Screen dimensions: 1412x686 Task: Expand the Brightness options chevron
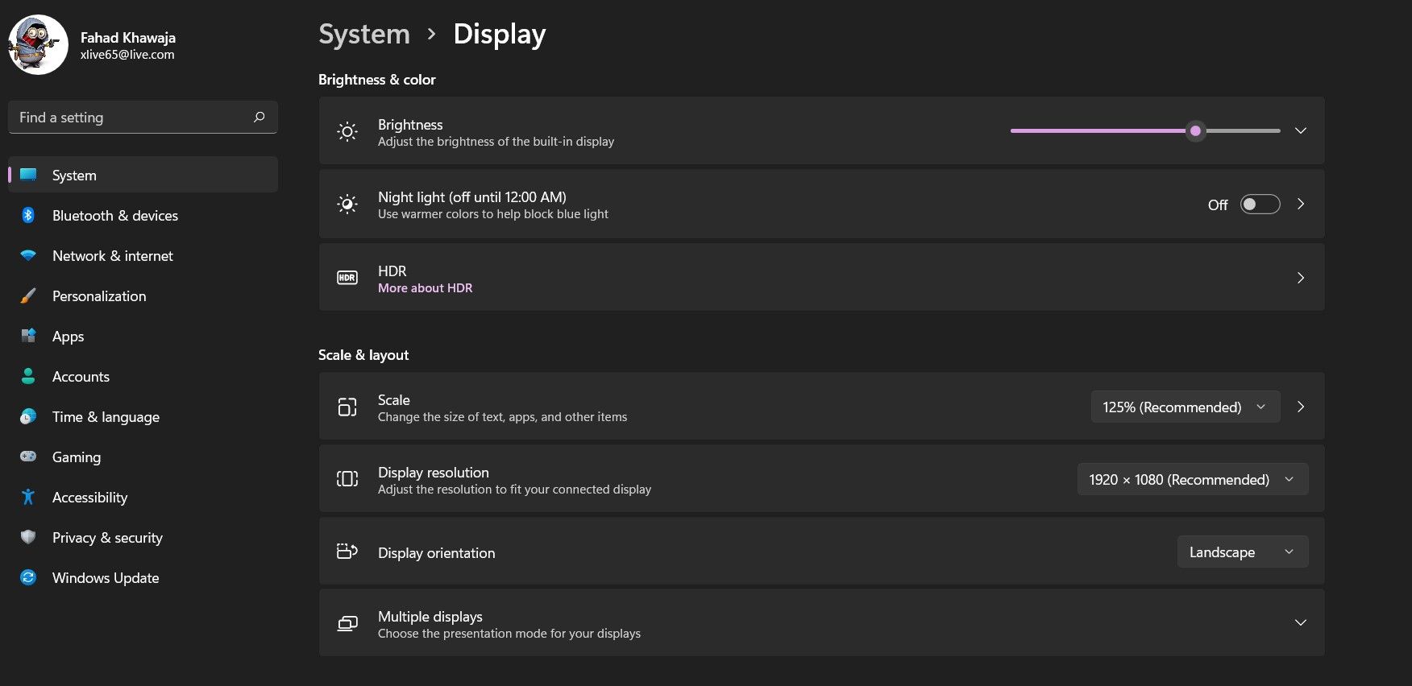pos(1300,130)
